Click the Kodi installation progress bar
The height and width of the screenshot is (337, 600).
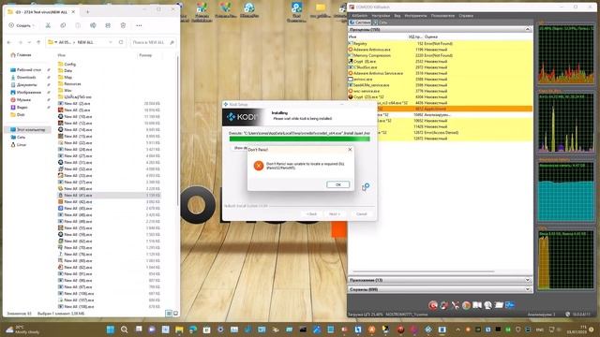[x=300, y=139]
